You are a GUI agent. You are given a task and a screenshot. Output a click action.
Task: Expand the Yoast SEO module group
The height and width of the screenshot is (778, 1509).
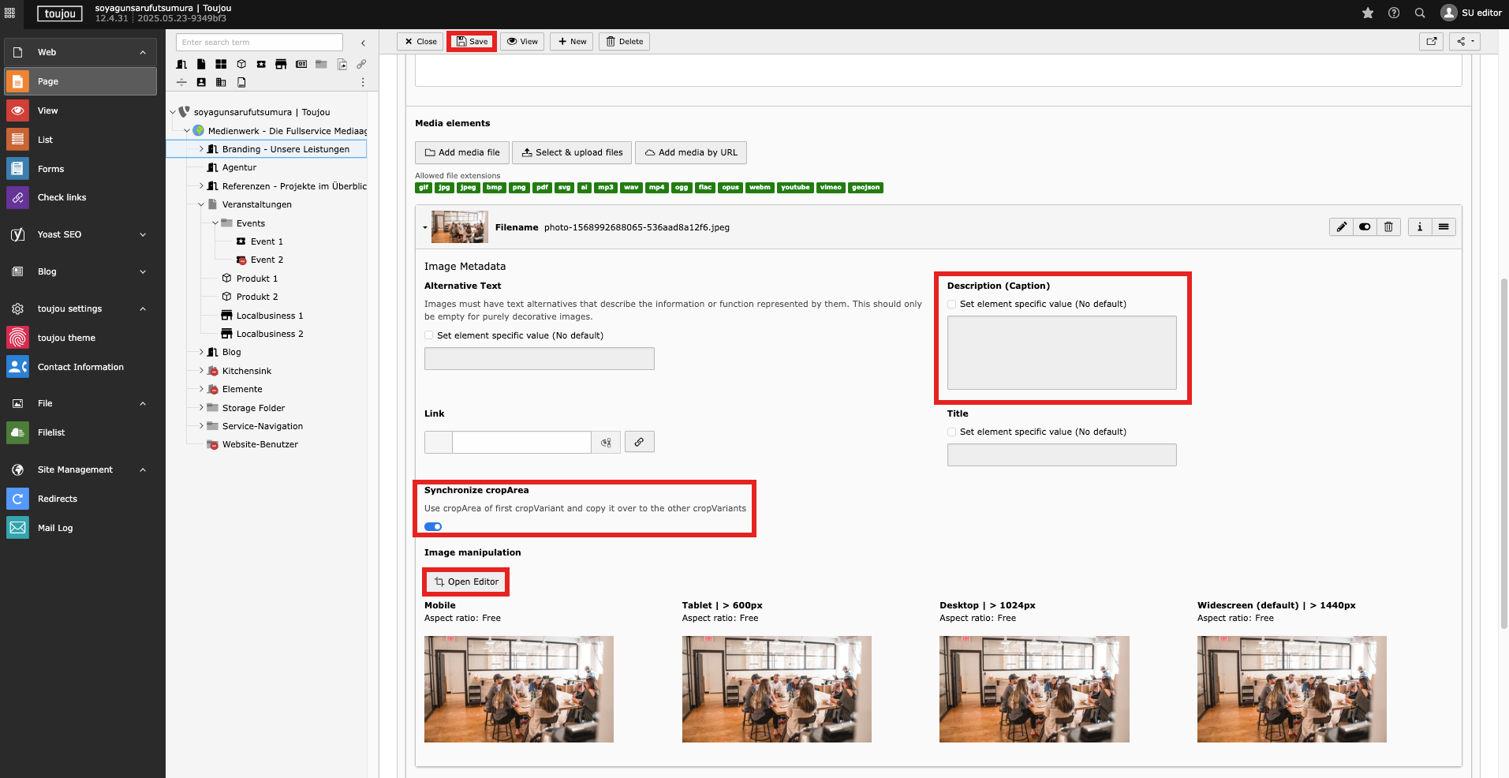tap(143, 234)
